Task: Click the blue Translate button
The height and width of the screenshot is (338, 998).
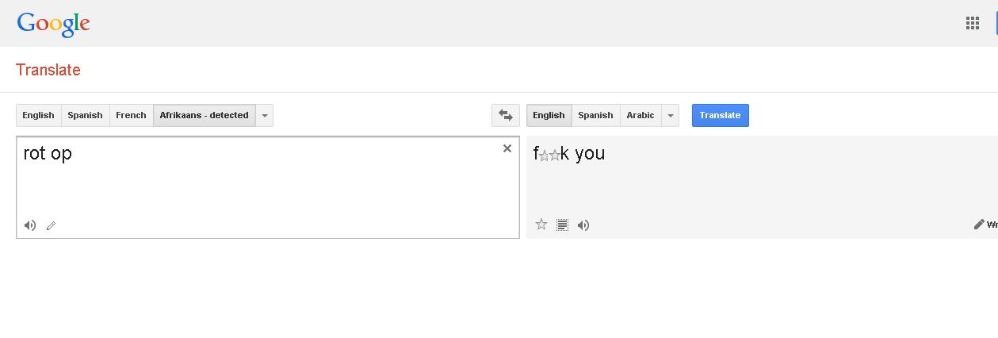Action: coord(720,115)
